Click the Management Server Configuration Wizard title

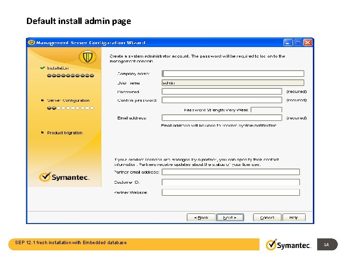pos(91,43)
